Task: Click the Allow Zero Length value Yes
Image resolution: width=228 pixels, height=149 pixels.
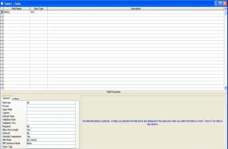Action: 51,130
